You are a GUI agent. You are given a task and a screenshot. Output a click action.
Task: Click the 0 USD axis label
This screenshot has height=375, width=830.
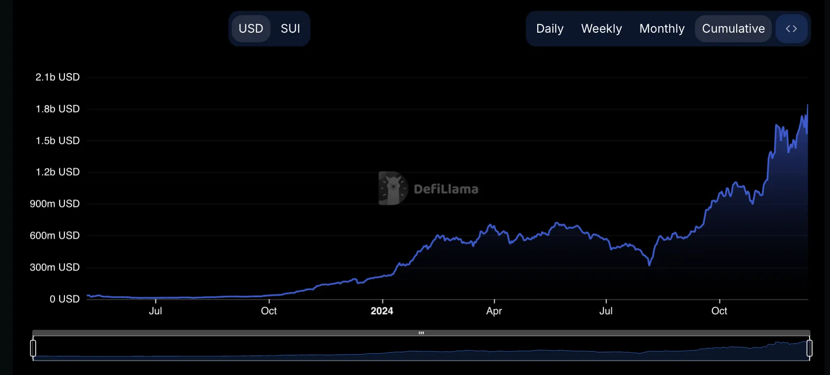click(64, 299)
